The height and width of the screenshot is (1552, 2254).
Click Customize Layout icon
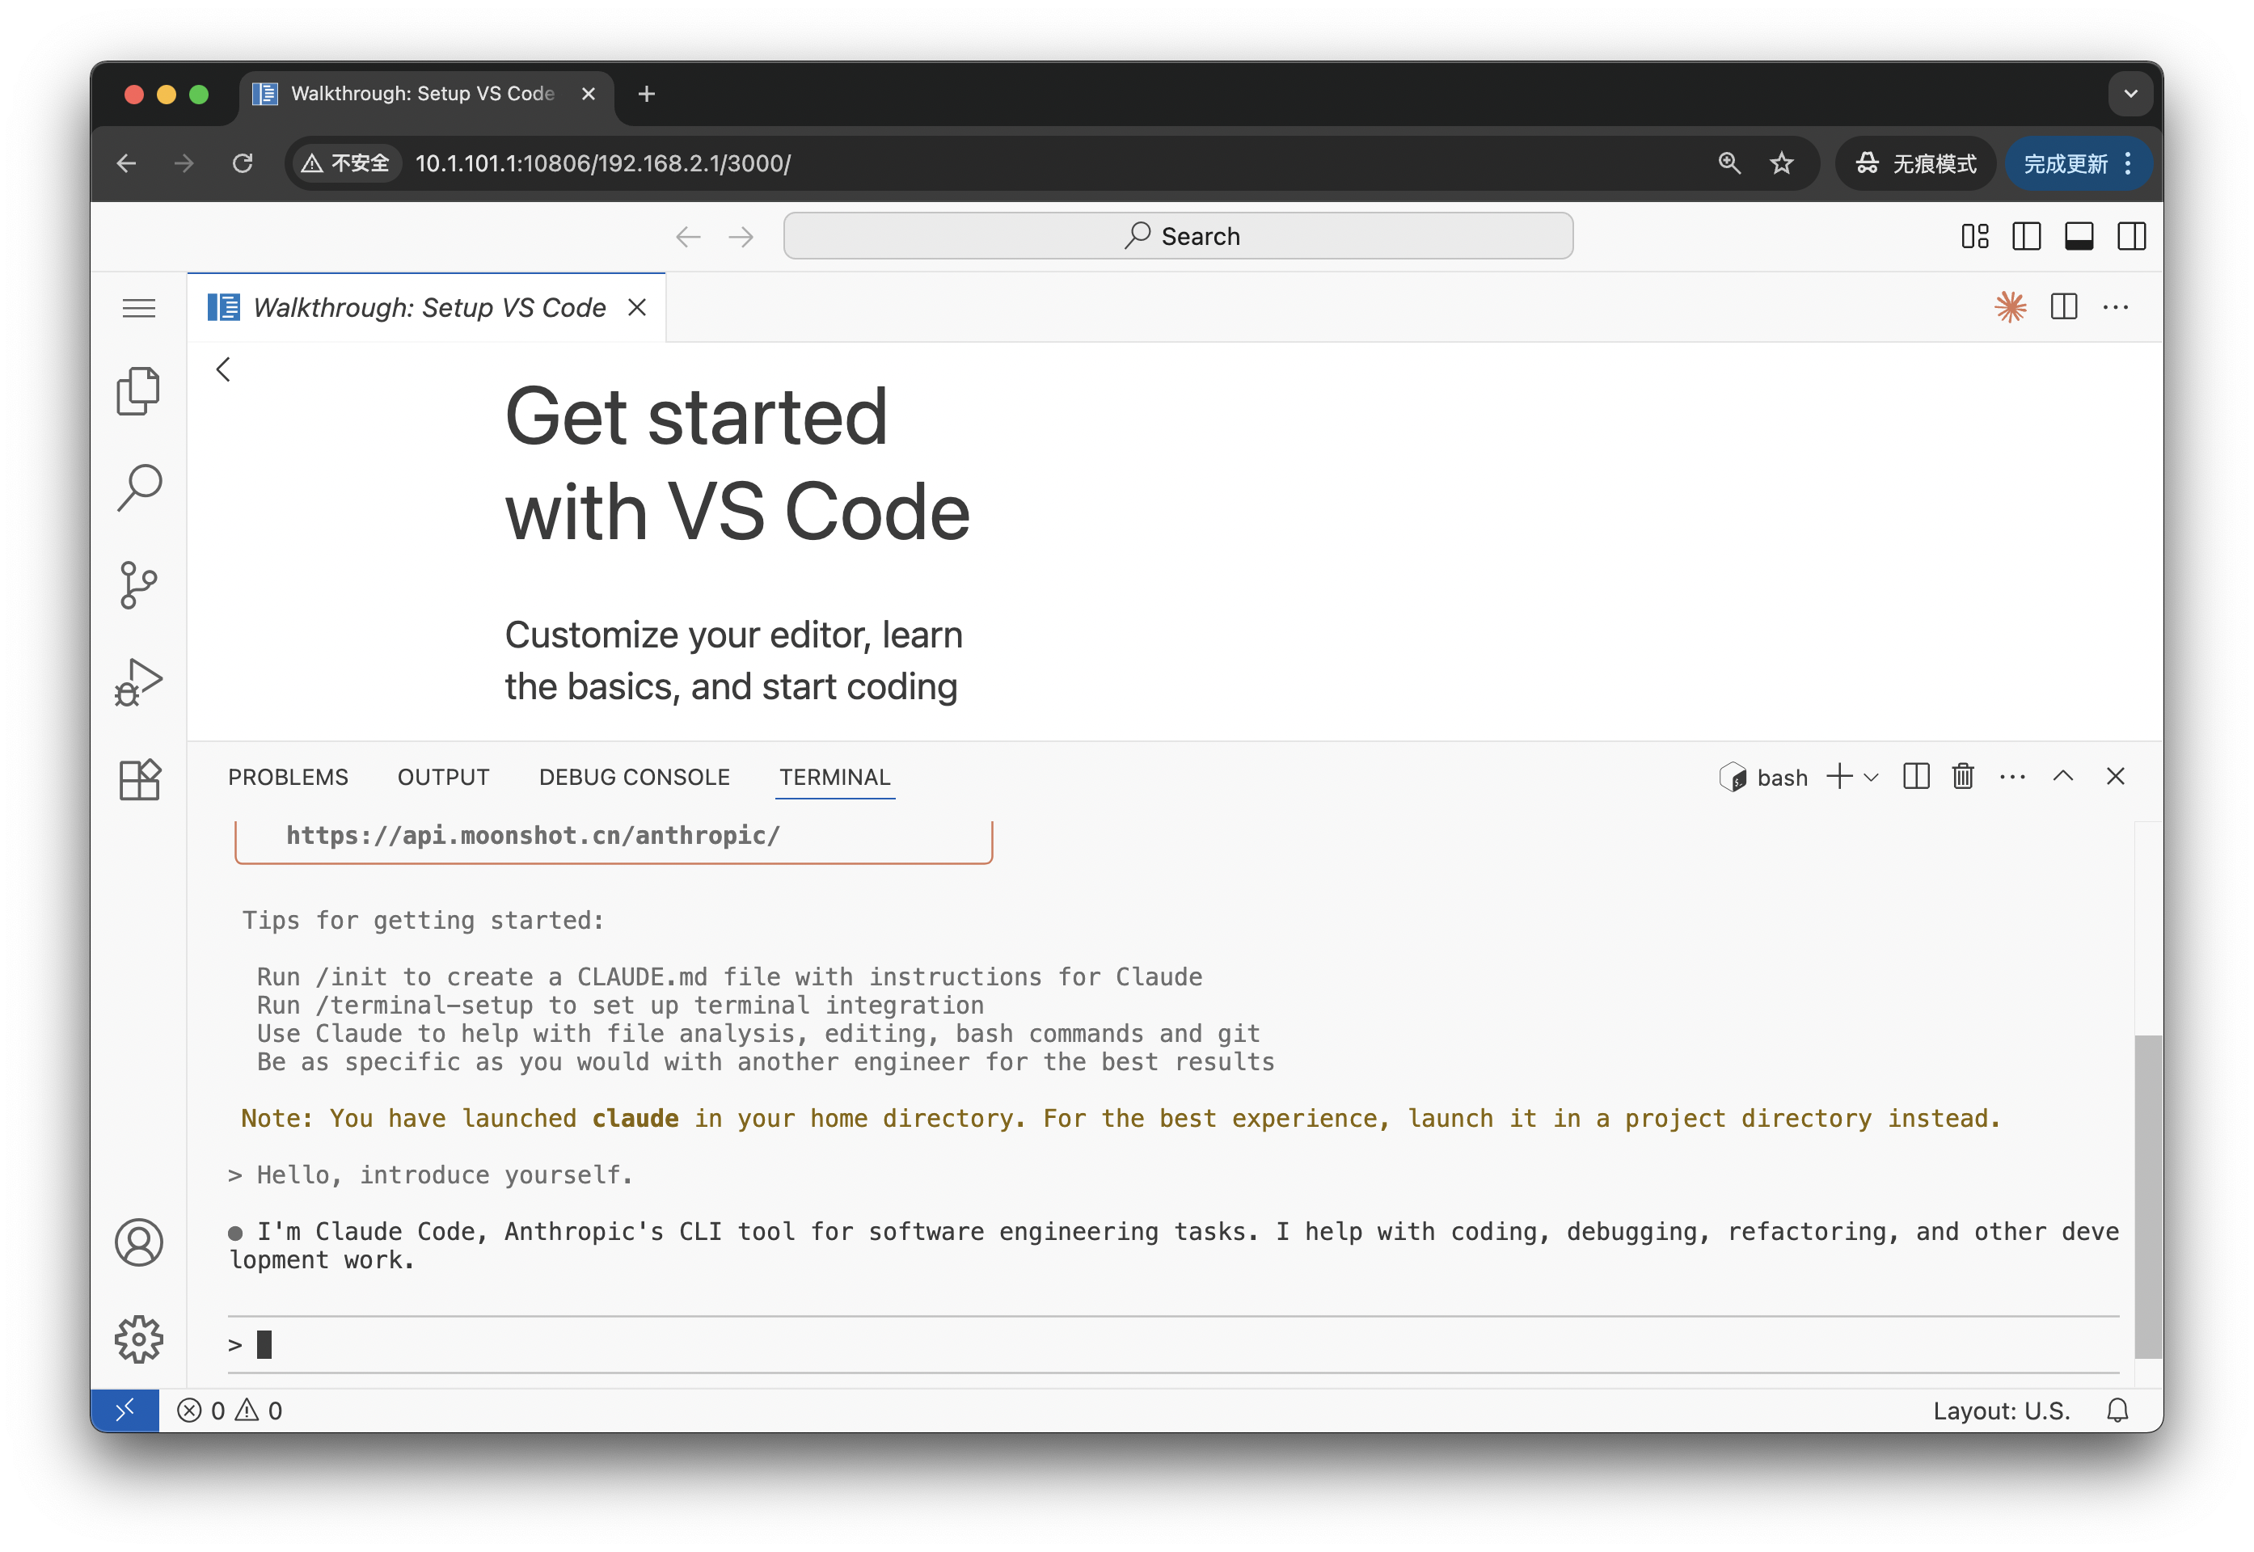[x=1974, y=236]
